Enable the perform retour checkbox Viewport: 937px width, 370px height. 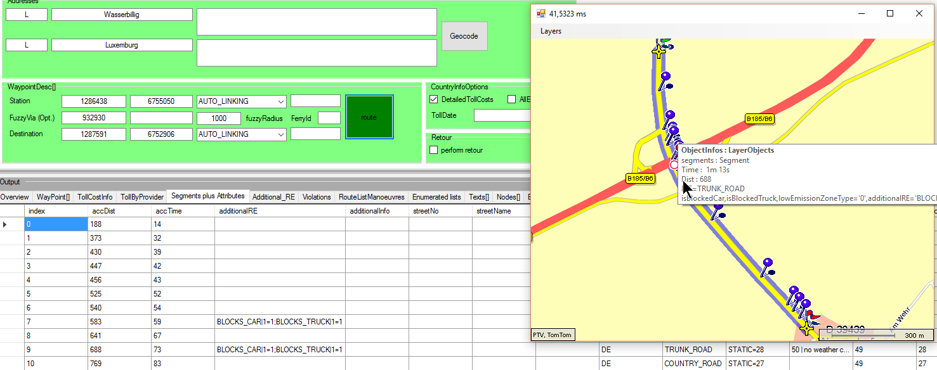coord(434,150)
